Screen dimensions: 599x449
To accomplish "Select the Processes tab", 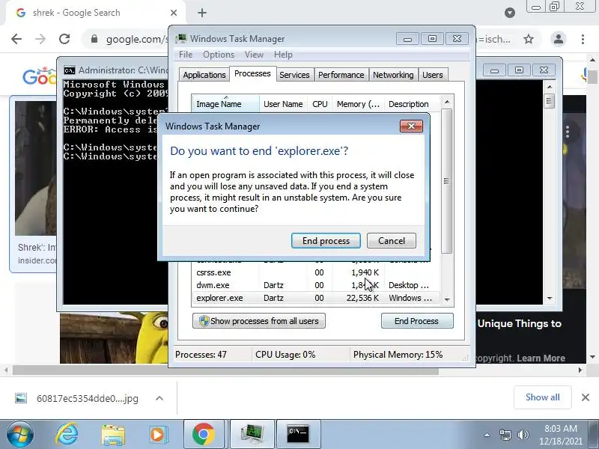I will click(252, 73).
